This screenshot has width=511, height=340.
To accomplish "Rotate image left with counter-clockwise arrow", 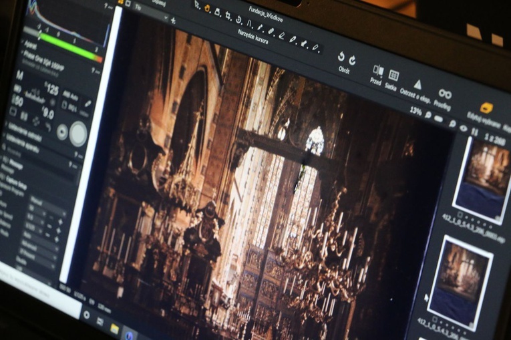I will pos(341,57).
